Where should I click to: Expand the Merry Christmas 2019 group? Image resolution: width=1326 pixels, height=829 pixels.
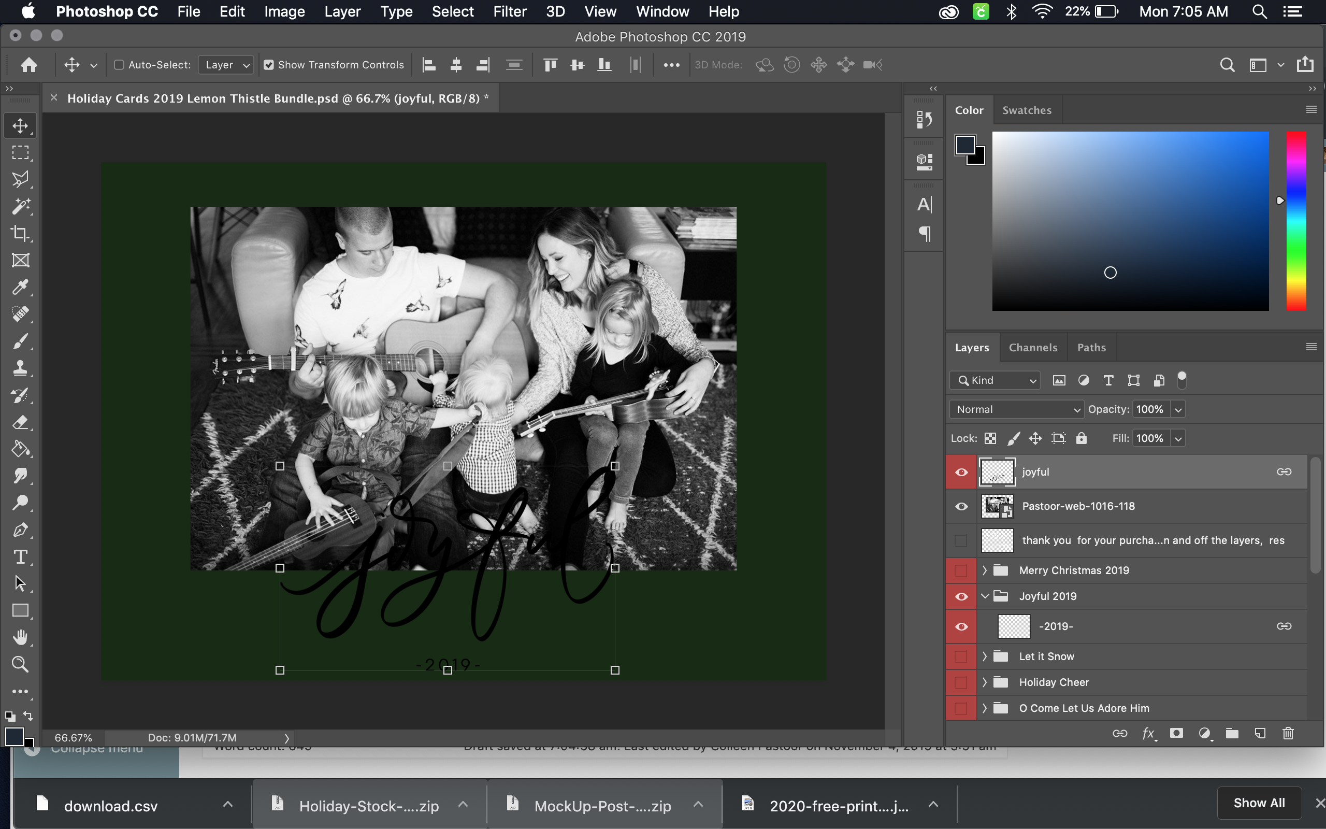coord(985,570)
